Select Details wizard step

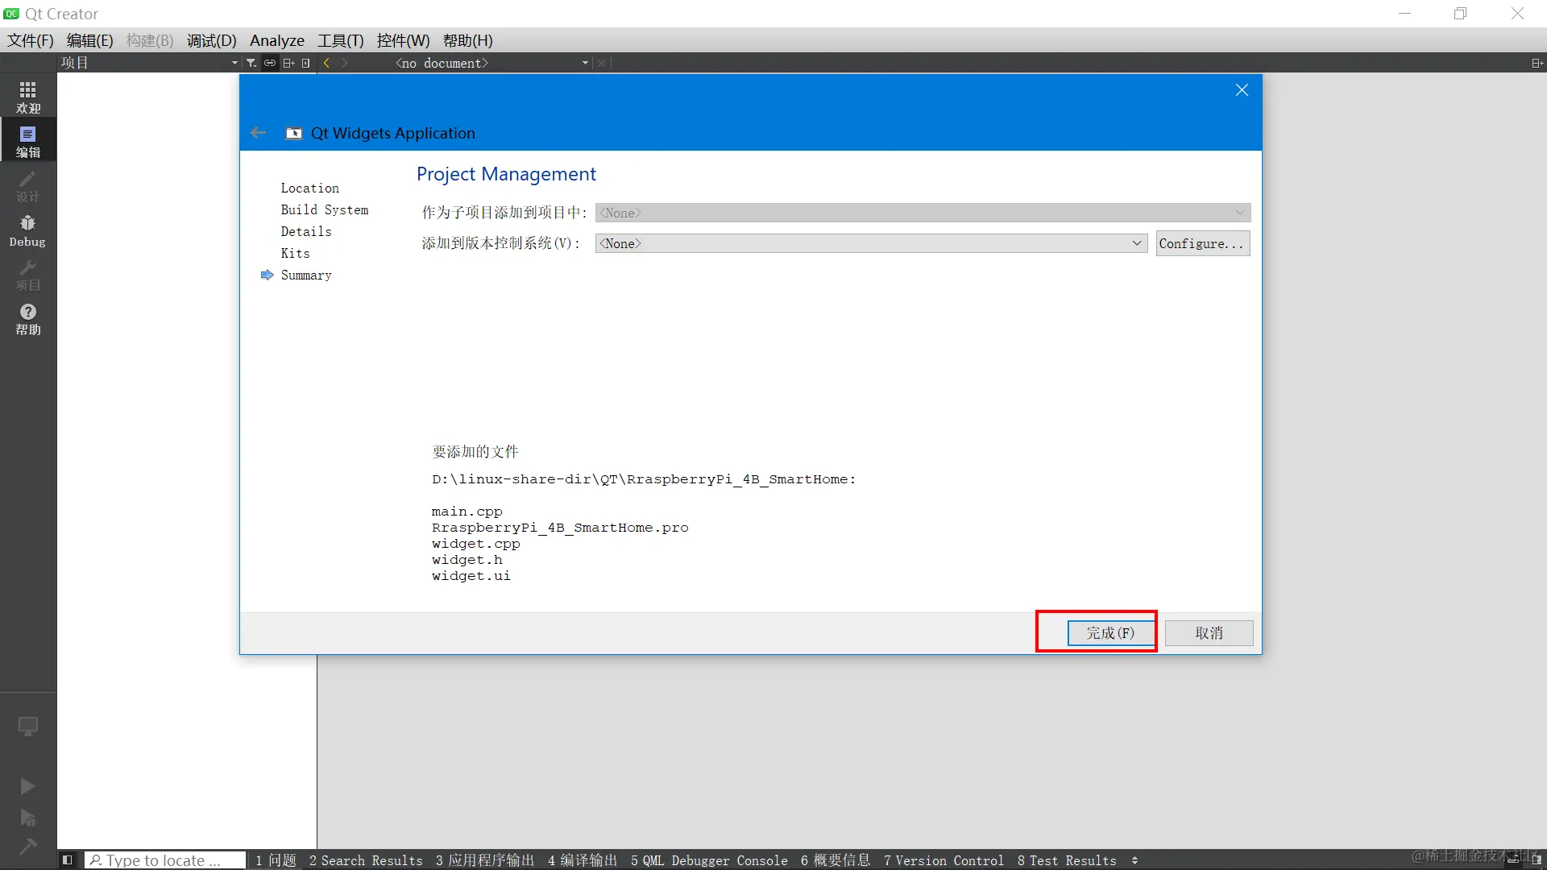tap(306, 231)
